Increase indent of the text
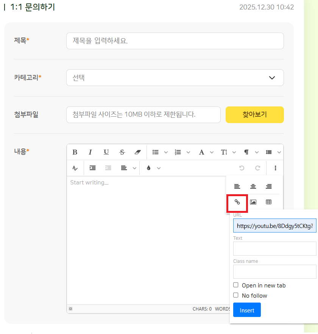318x334 pixels. click(92, 168)
